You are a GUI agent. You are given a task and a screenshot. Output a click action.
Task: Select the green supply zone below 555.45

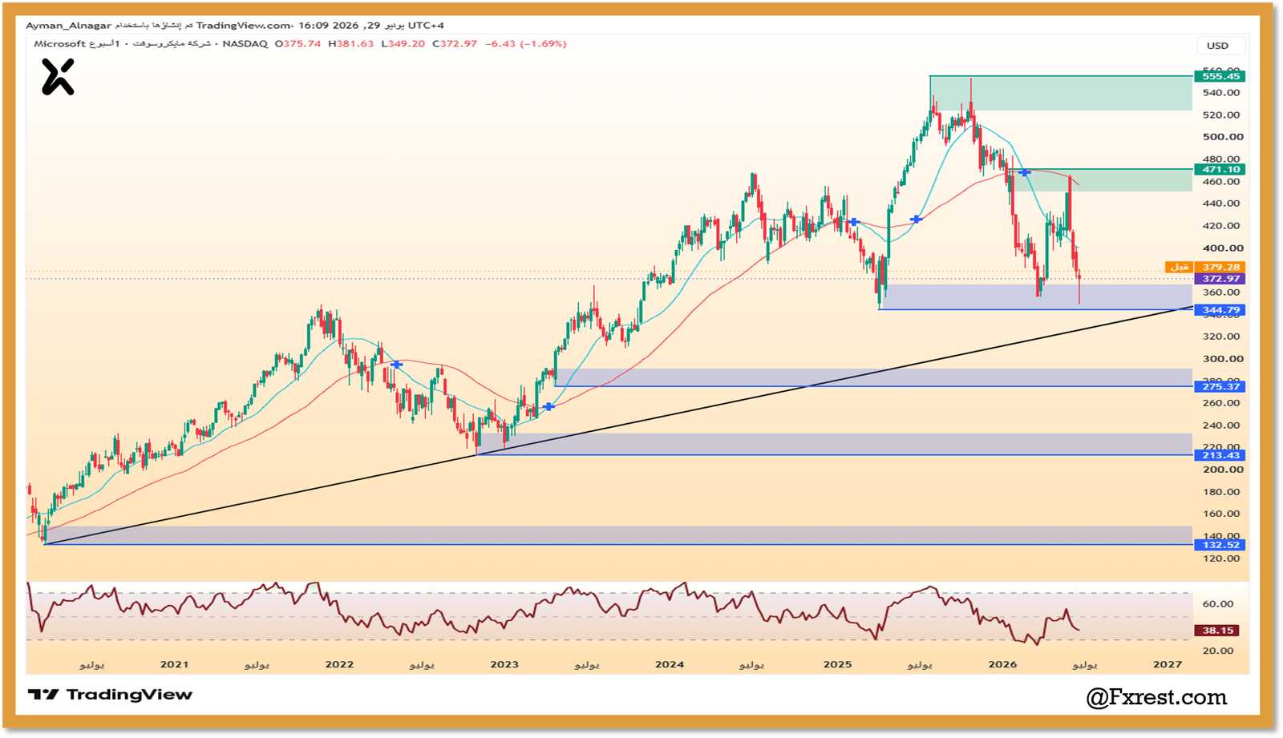[x=1061, y=93]
